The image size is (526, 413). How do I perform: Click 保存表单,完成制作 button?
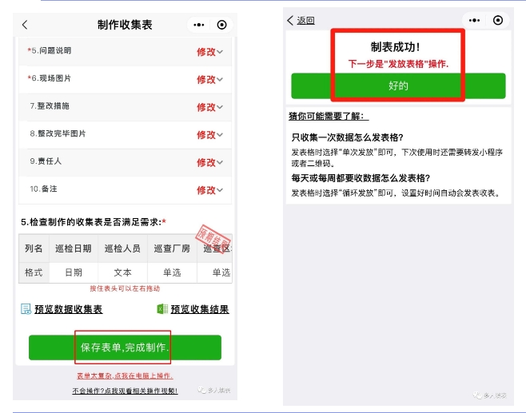coord(125,347)
